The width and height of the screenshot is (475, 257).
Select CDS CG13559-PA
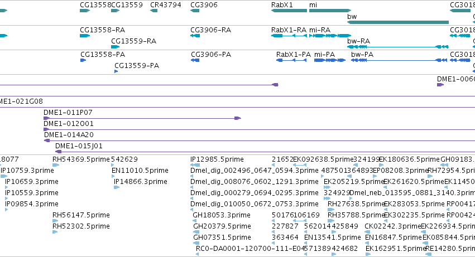[x=116, y=71]
